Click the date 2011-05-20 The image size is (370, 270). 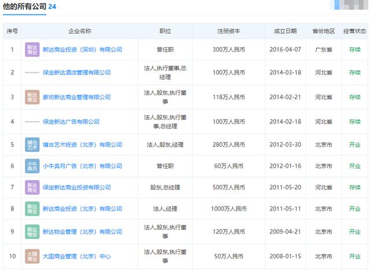pos(285,187)
